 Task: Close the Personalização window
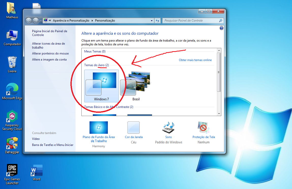[218, 11]
